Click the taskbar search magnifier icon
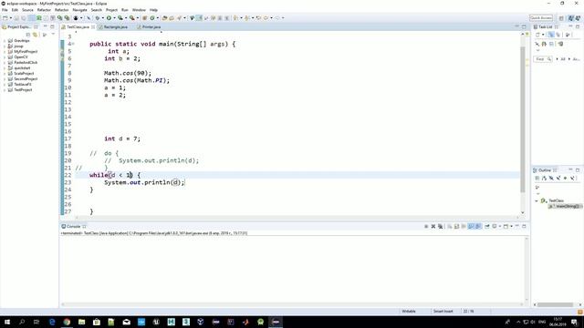The image size is (584, 328). click(22, 322)
